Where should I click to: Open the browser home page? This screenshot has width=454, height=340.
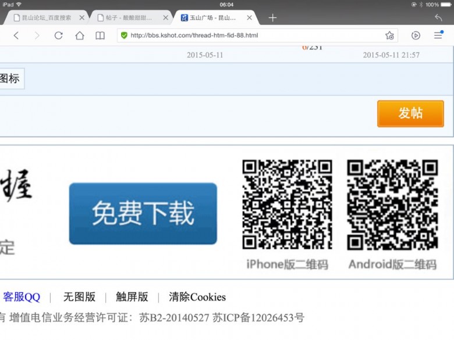[x=80, y=35]
